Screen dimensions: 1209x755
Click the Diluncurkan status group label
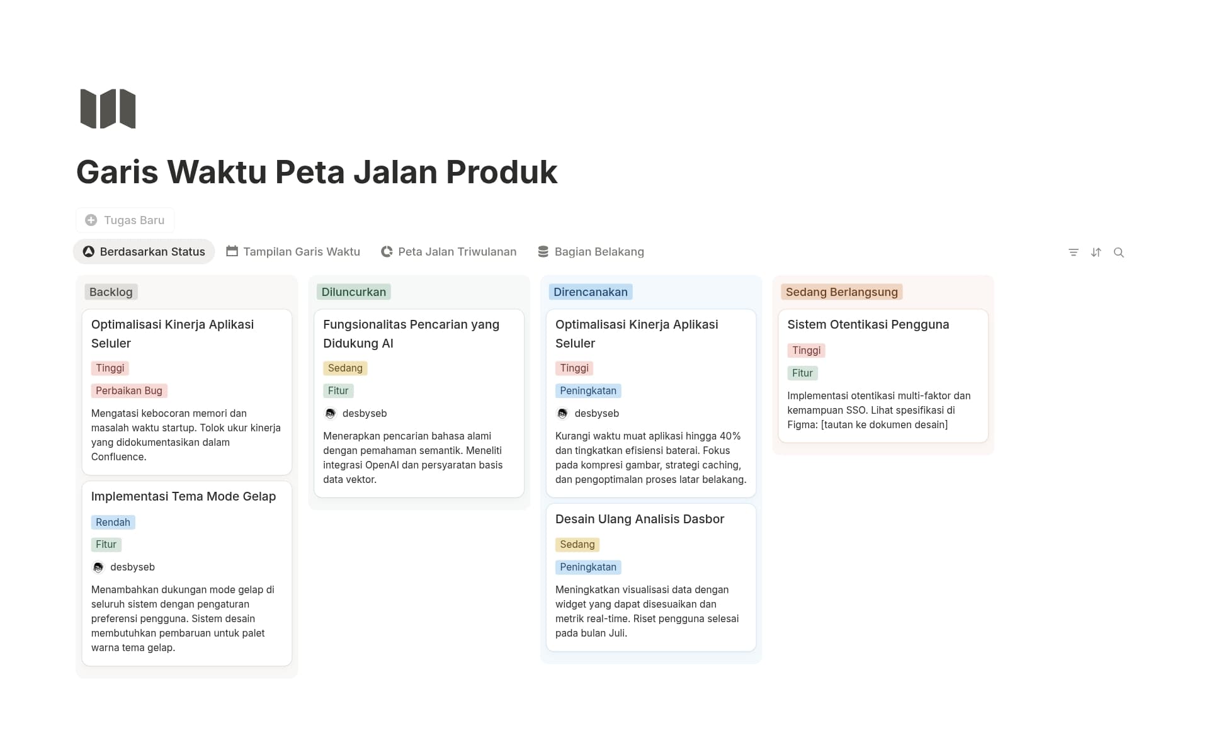coord(353,292)
